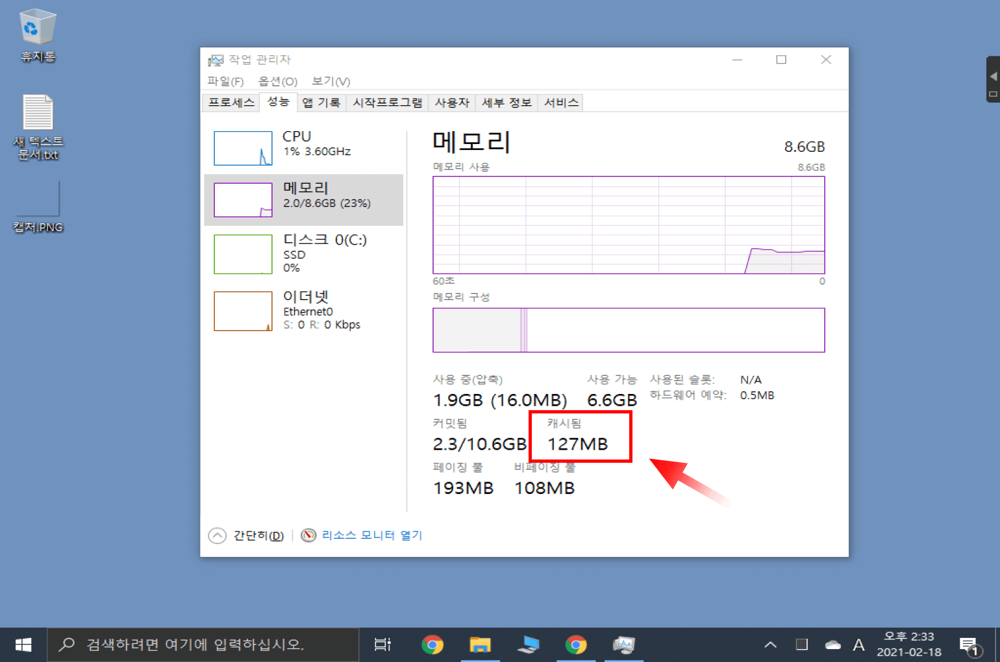
Task: Open the remote desktop taskbar app
Action: pyautogui.click(x=528, y=644)
